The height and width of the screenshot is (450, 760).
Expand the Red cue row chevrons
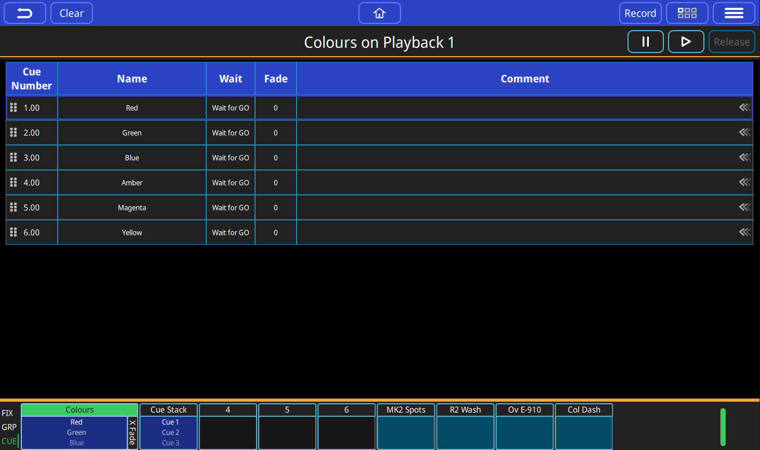tap(744, 108)
